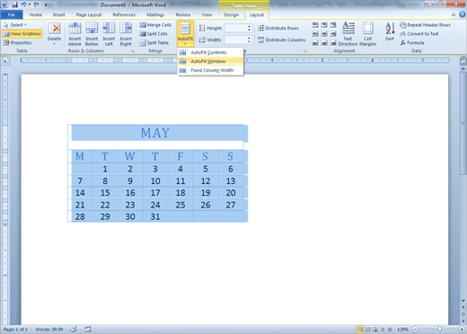Image resolution: width=467 pixels, height=334 pixels.
Task: Increase row Height with spinner arrows
Action: coord(249,26)
